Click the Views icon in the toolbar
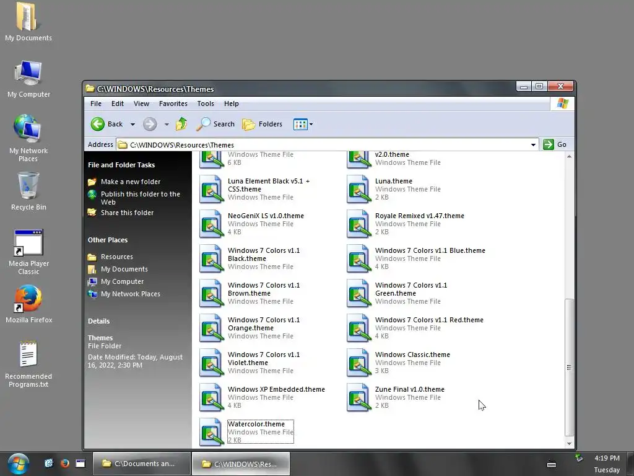The image size is (634, 476). 300,124
